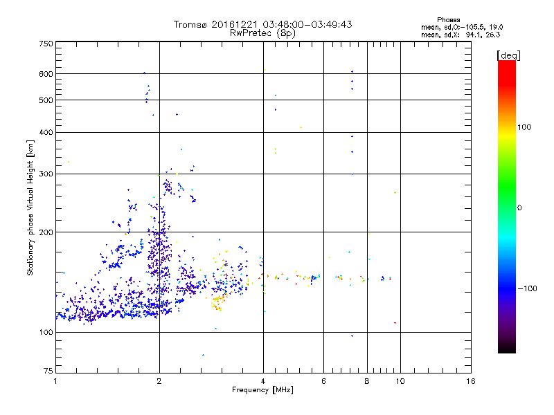554x415 pixels.
Task: Click the y-axis tick label '200'
Action: click(46, 232)
